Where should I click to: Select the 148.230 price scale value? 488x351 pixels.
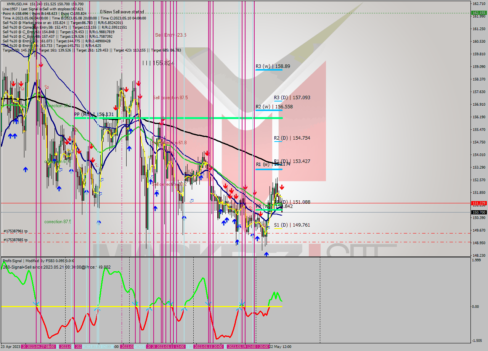478,255
